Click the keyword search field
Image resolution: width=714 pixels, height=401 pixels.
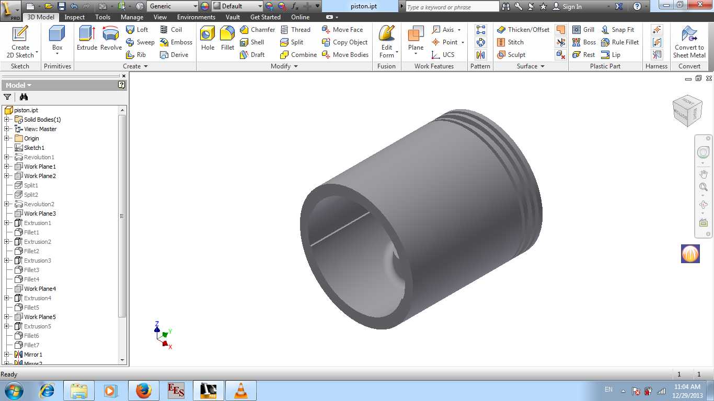click(452, 7)
